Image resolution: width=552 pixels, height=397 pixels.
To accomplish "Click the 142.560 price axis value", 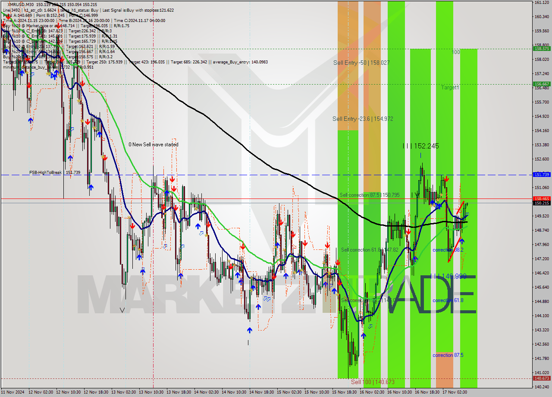I will click(541, 344).
